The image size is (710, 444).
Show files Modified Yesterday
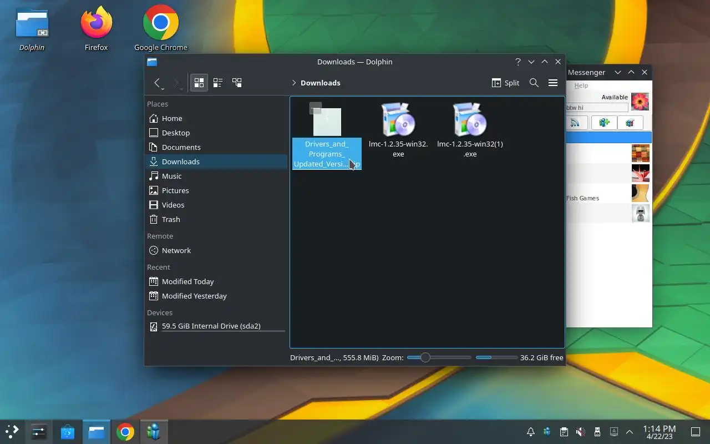tap(216, 296)
